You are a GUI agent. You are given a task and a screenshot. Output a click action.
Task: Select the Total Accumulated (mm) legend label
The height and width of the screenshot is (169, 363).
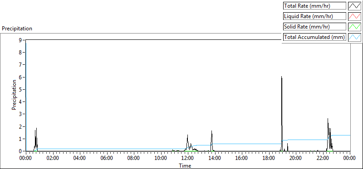pos(314,37)
